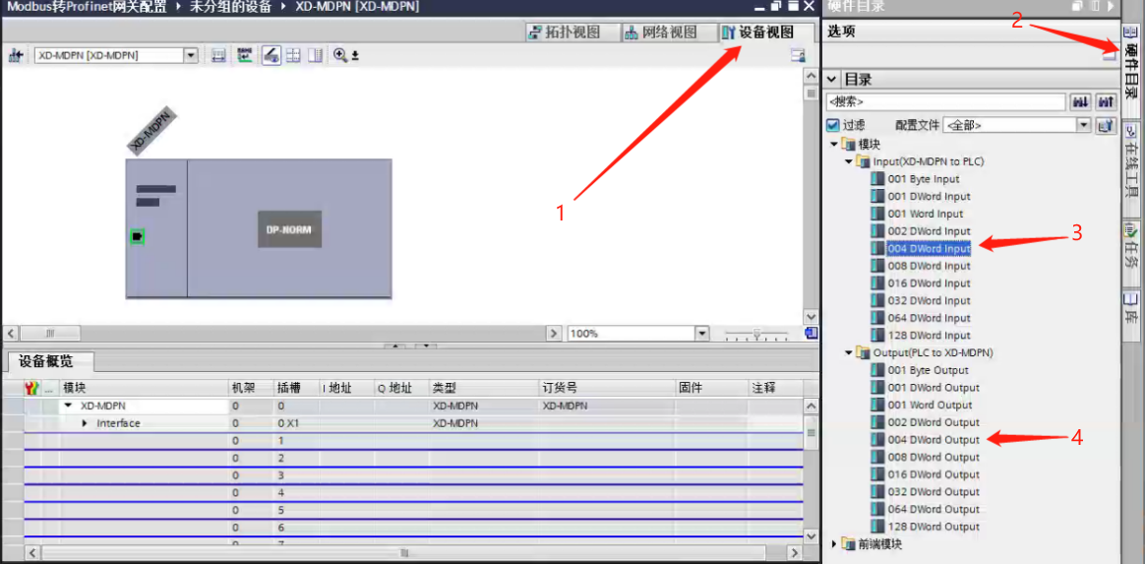The width and height of the screenshot is (1145, 564).
Task: Click the zoom magnifier icon
Action: click(x=339, y=55)
